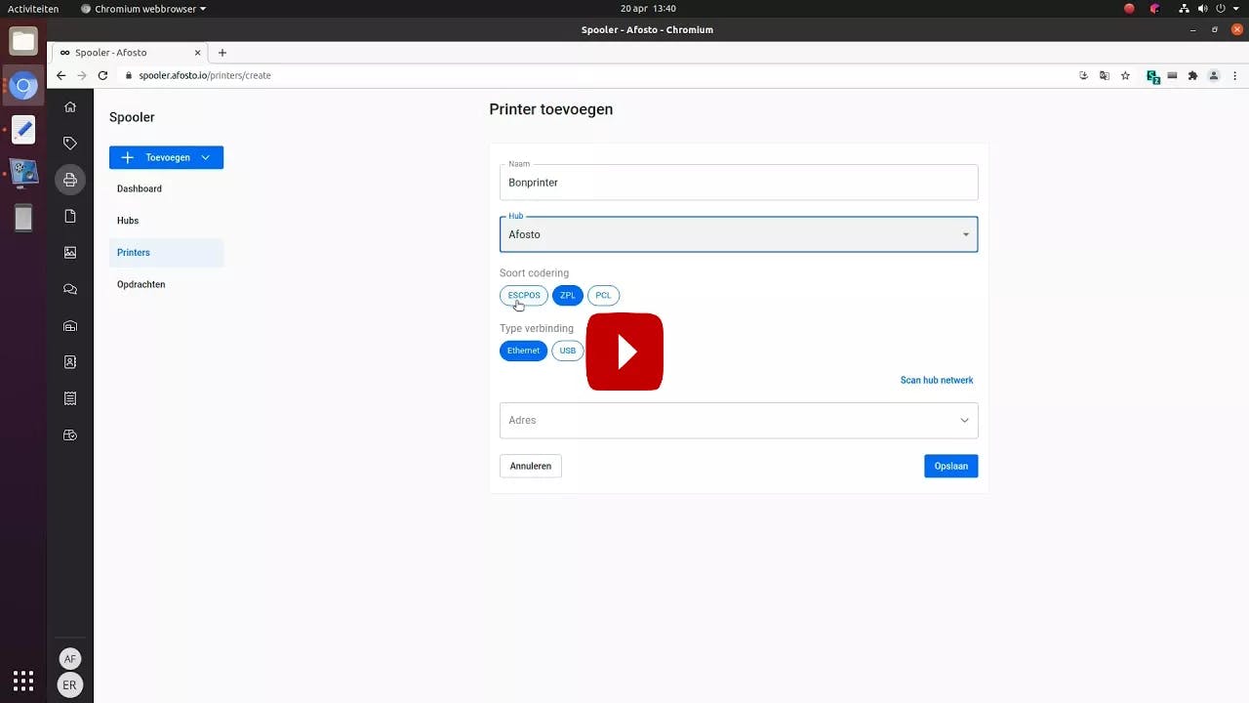Reload the spooler page
The width and height of the screenshot is (1249, 703).
tap(102, 75)
